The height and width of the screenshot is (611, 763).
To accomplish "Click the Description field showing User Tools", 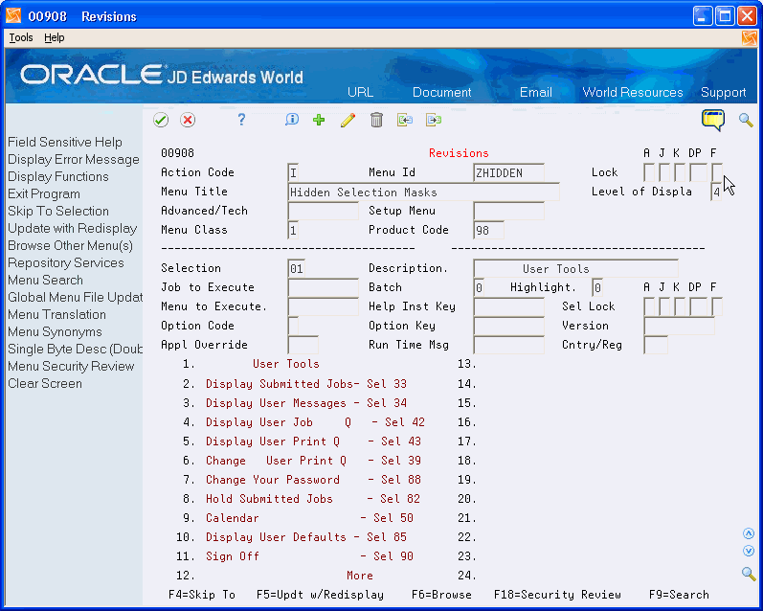I will coord(576,268).
